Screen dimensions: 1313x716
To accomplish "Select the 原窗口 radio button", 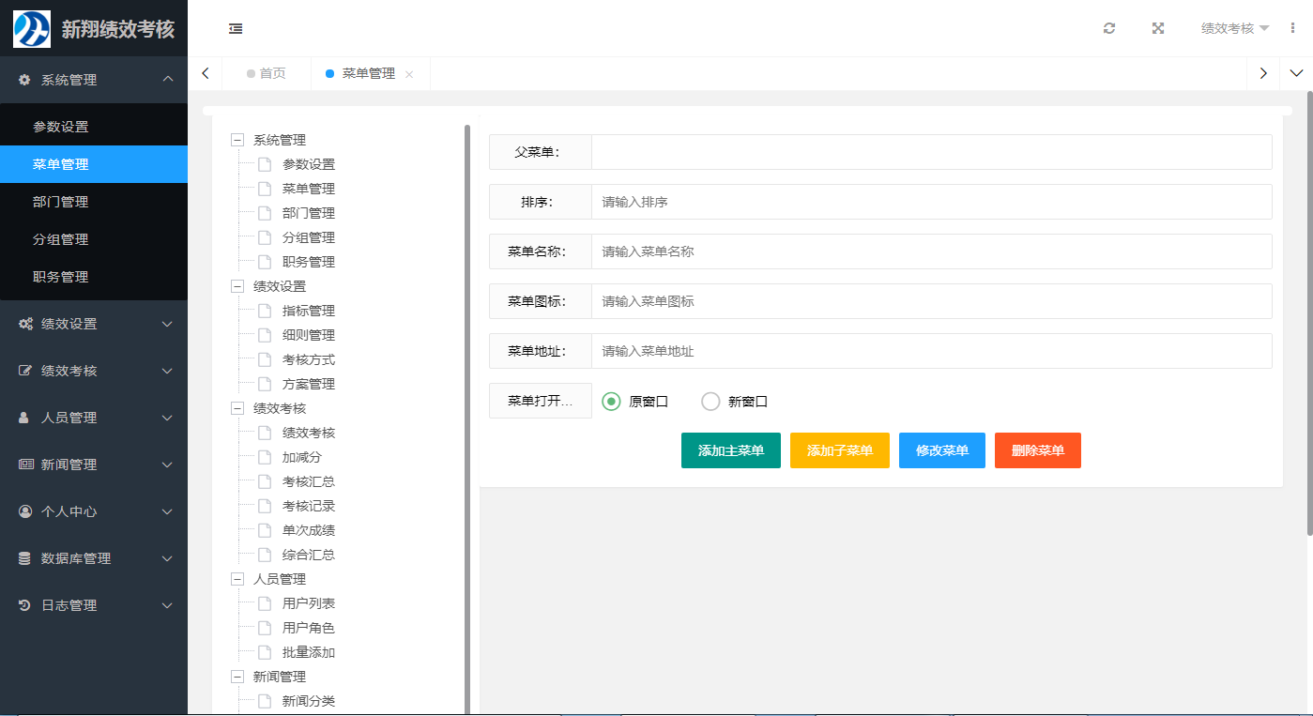I will pos(611,401).
